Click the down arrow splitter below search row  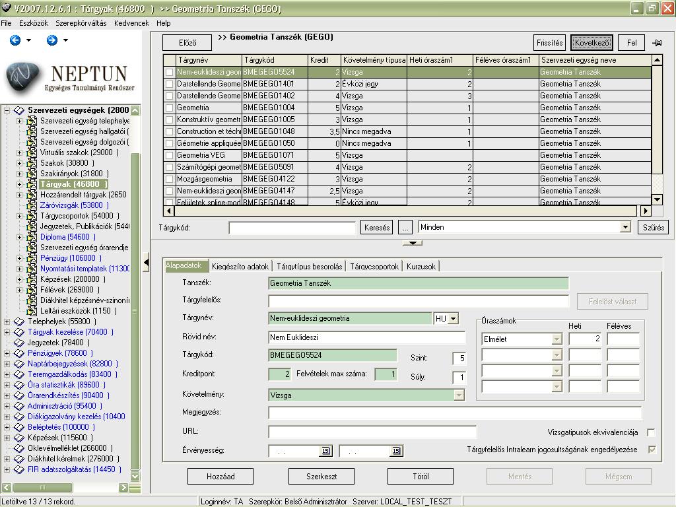(x=412, y=243)
